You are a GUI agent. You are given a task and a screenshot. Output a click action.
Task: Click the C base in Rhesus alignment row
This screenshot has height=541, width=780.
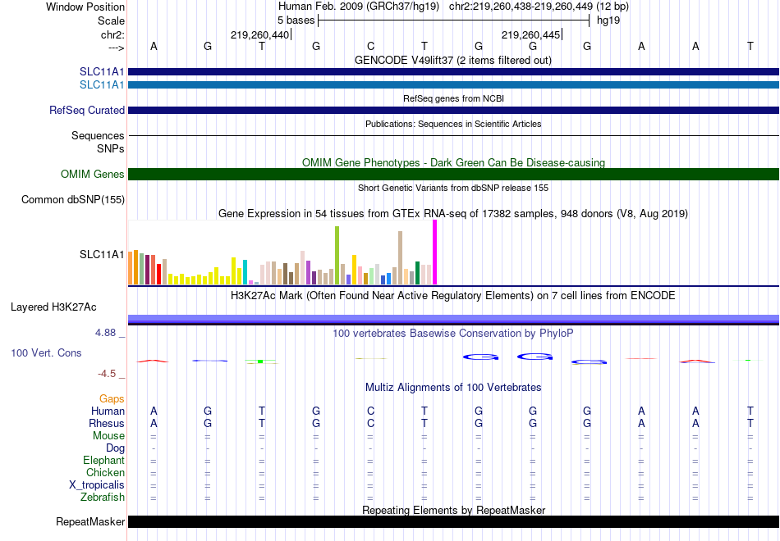tap(370, 423)
